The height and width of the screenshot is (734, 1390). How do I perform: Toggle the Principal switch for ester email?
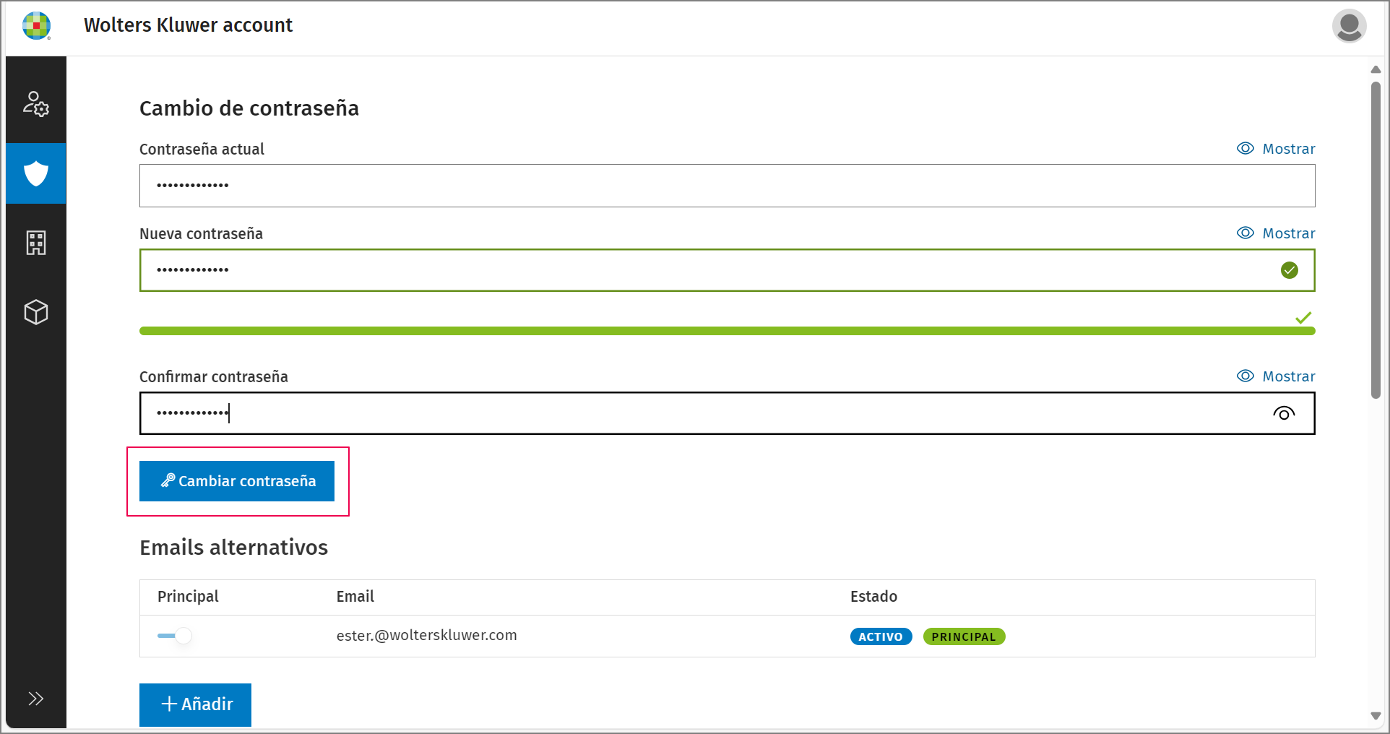pos(175,636)
